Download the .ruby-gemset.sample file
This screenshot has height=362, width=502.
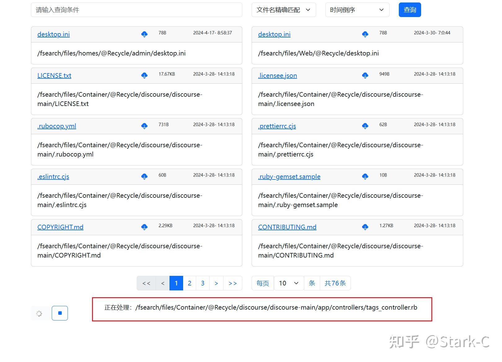click(x=365, y=177)
